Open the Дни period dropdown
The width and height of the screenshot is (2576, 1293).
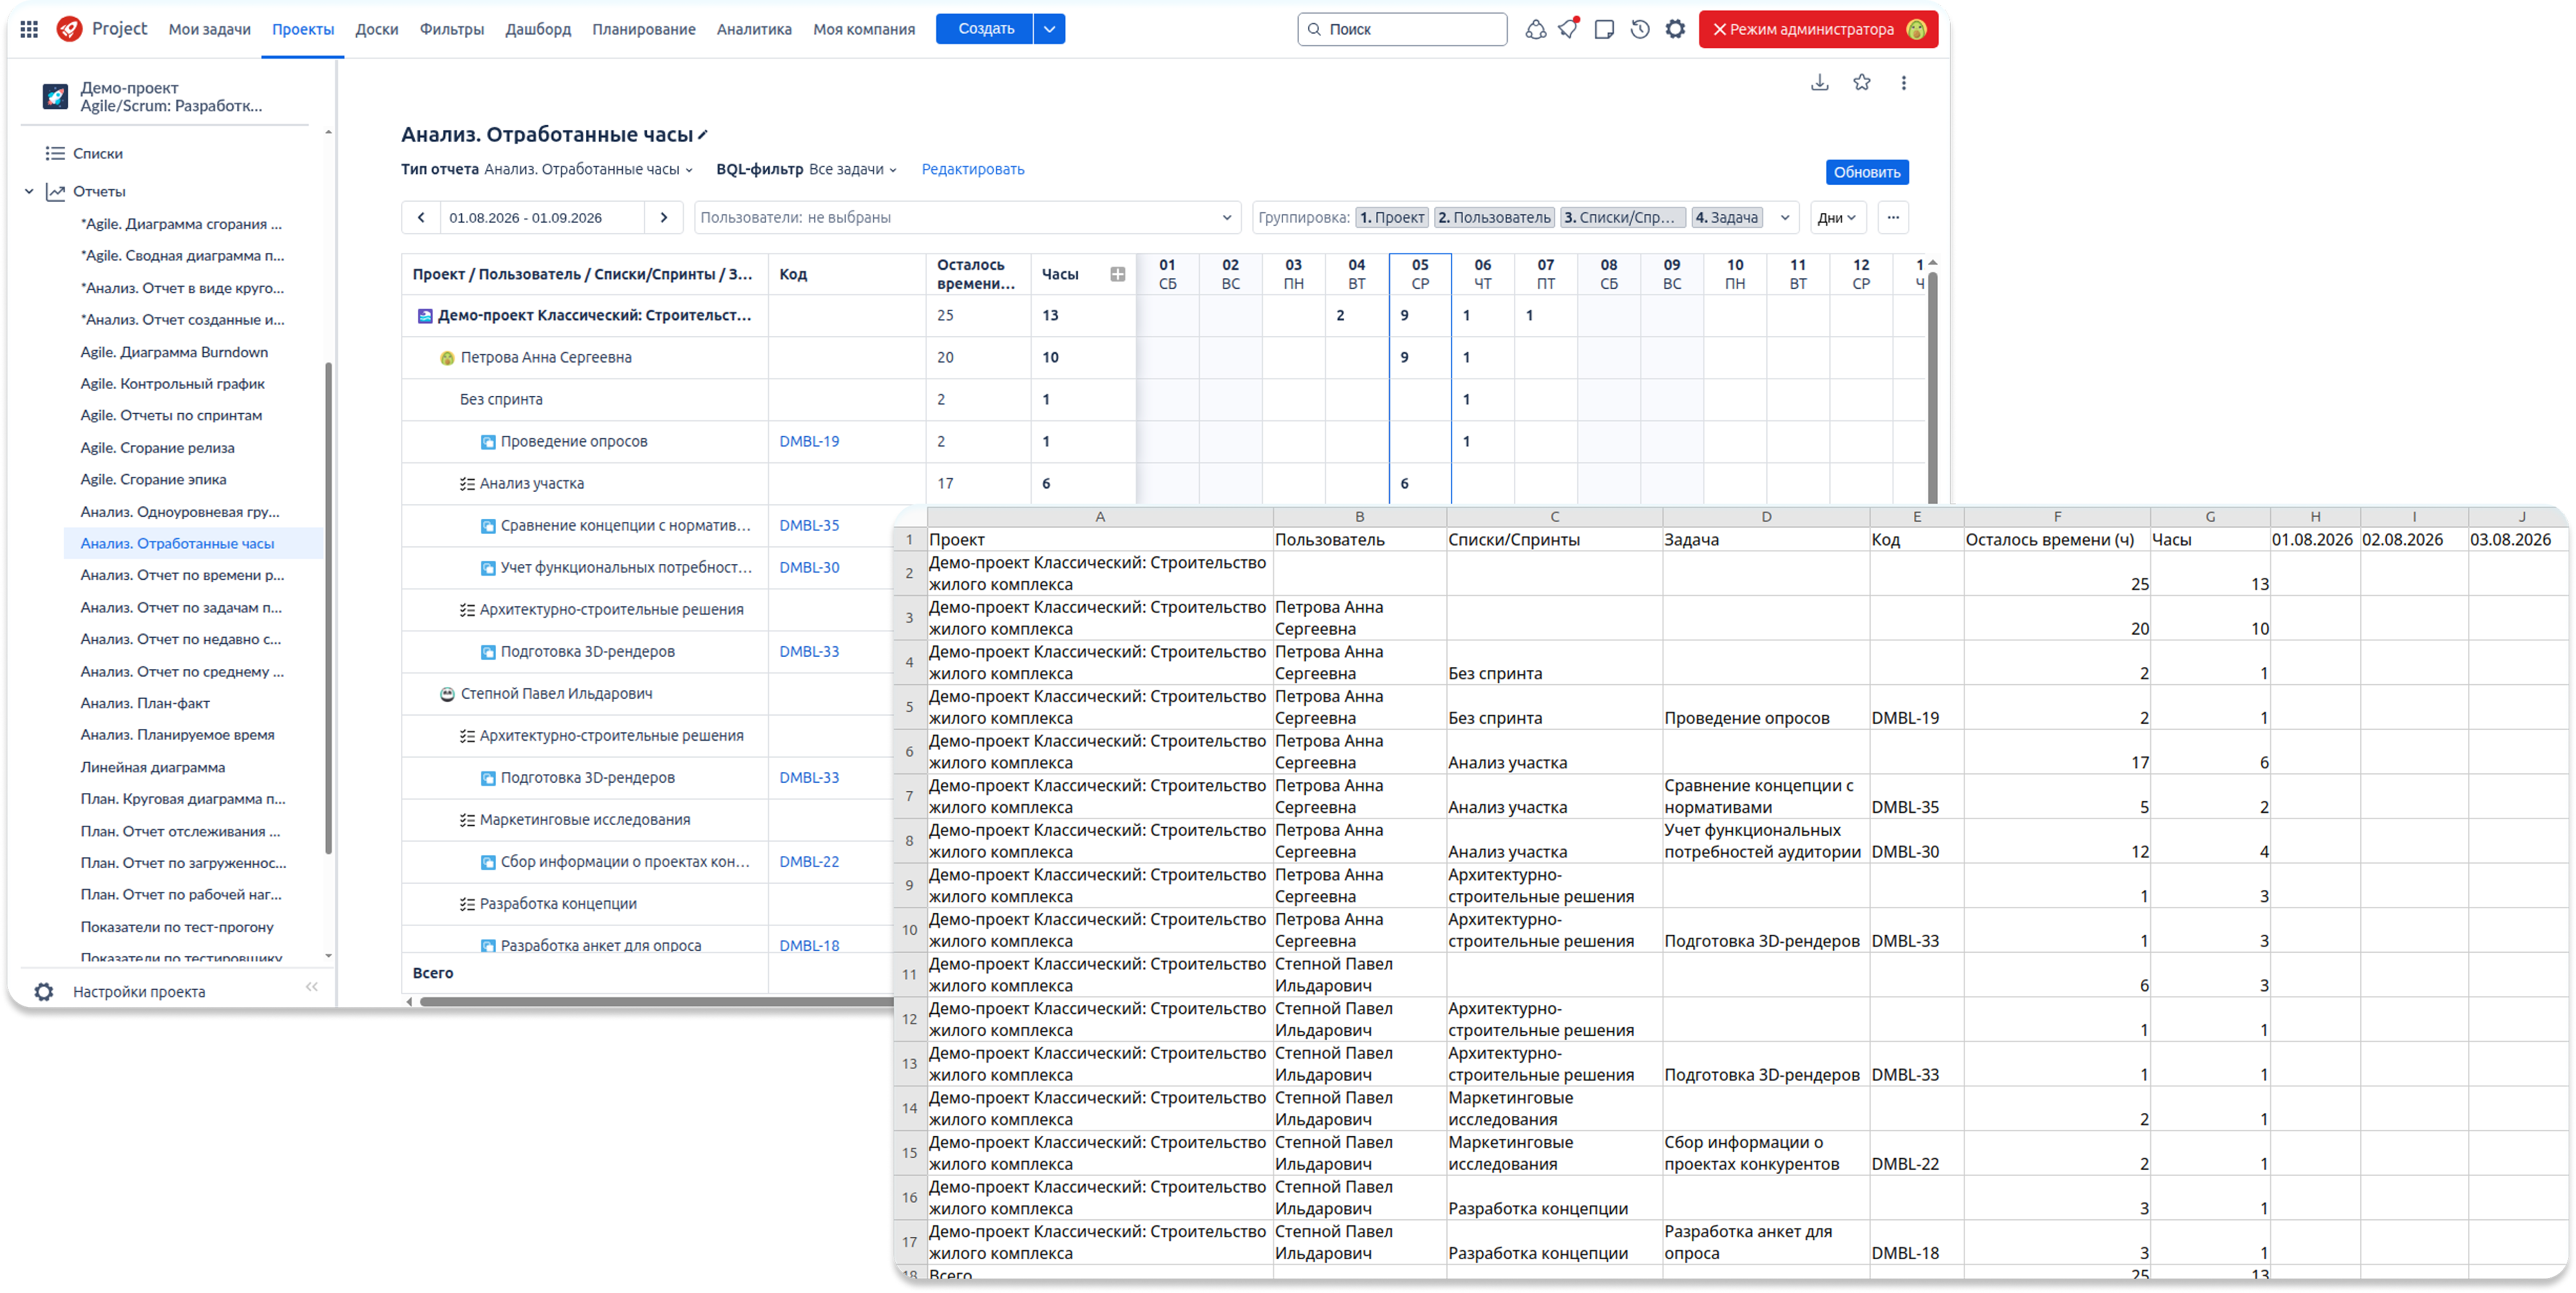coord(1837,218)
